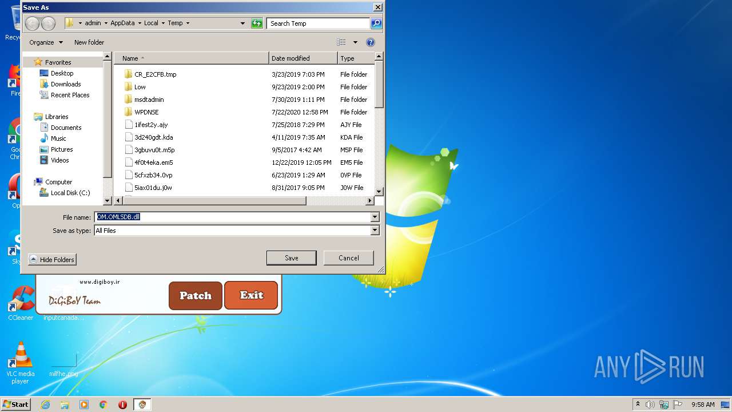Click navigation pane scrollbar
The image size is (732, 412).
point(107,119)
